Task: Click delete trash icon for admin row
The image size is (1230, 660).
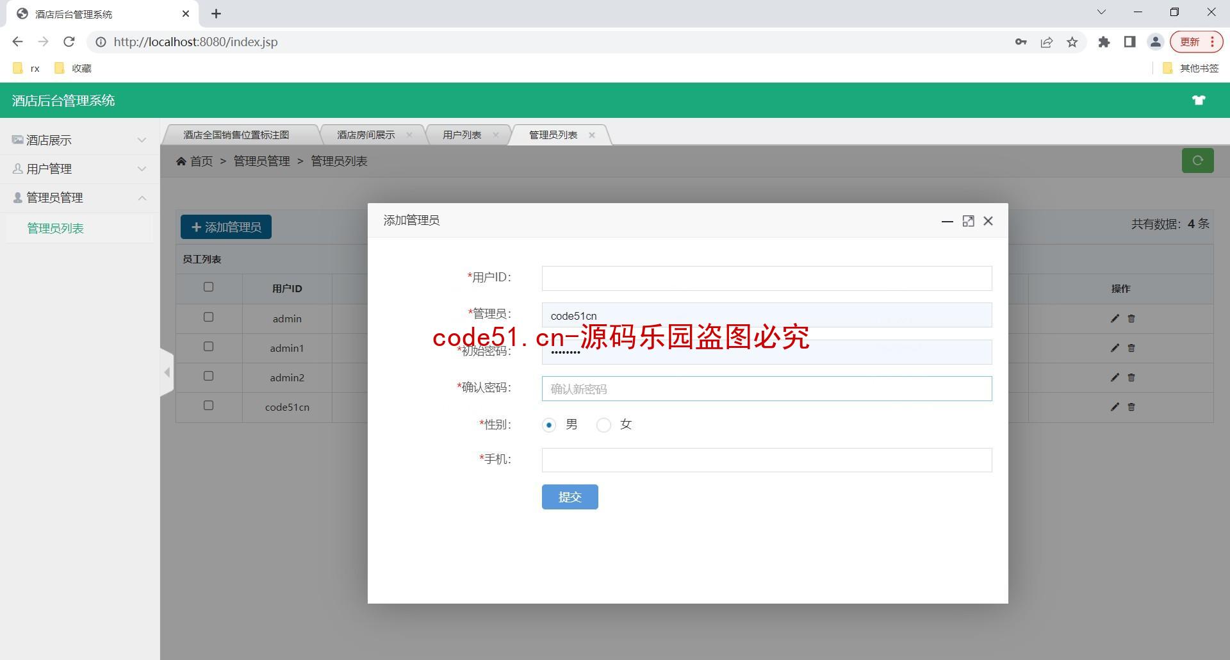Action: click(x=1131, y=318)
